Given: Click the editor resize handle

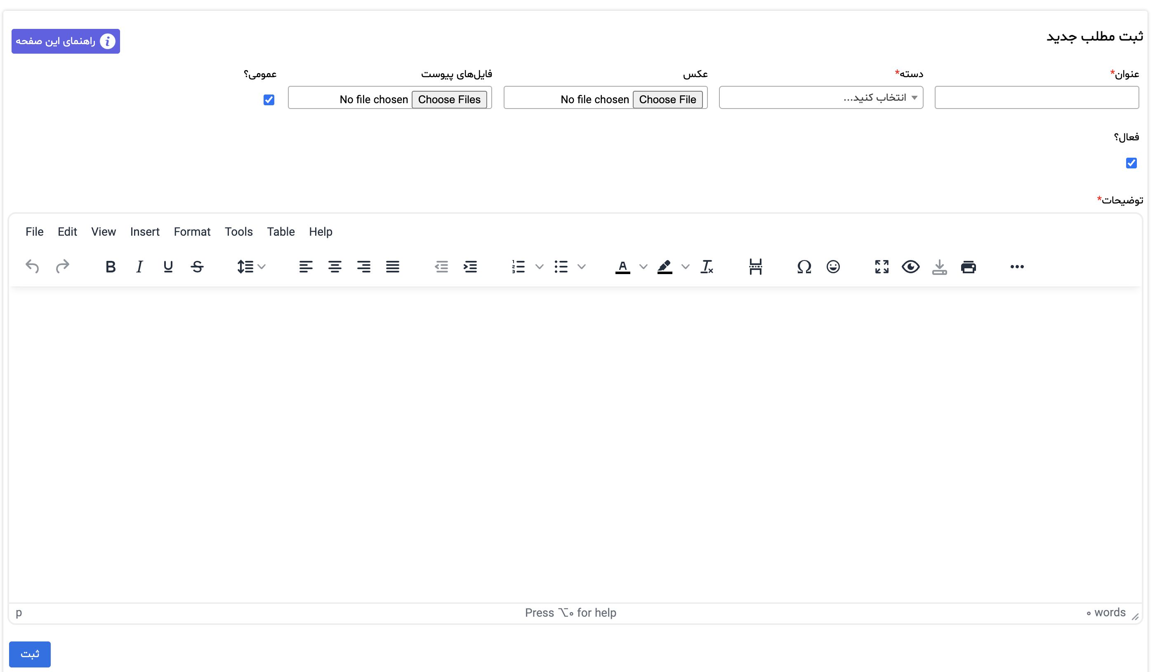Looking at the screenshot, I should point(1135,617).
